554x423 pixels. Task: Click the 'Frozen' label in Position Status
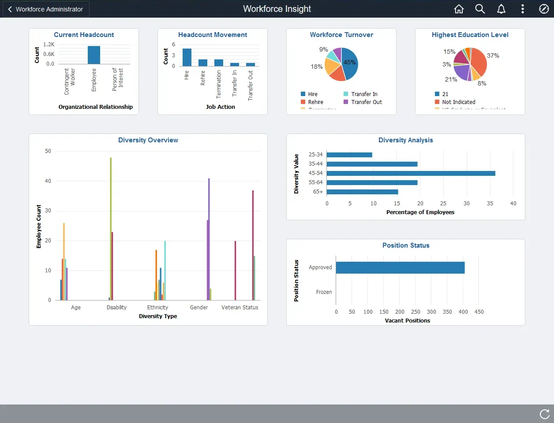pos(324,292)
